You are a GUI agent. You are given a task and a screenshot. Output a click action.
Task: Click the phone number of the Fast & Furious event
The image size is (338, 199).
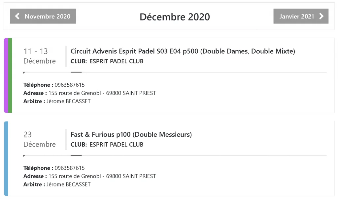[70, 168]
